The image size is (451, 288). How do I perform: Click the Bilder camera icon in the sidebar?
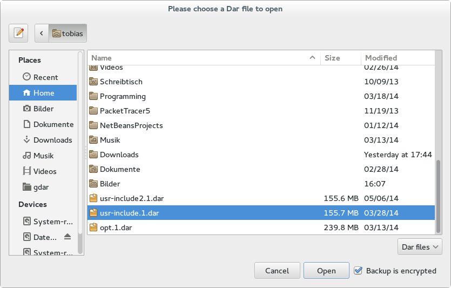point(27,109)
